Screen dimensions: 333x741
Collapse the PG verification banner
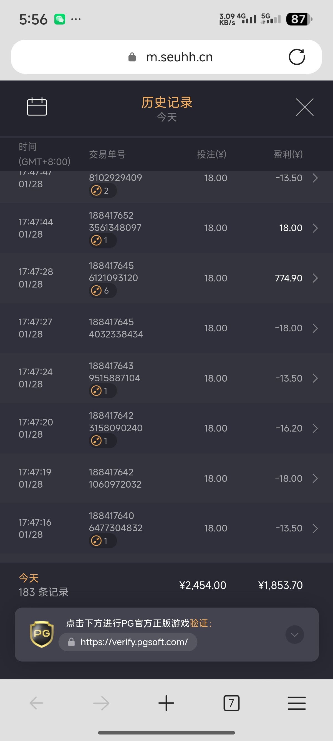click(x=294, y=634)
